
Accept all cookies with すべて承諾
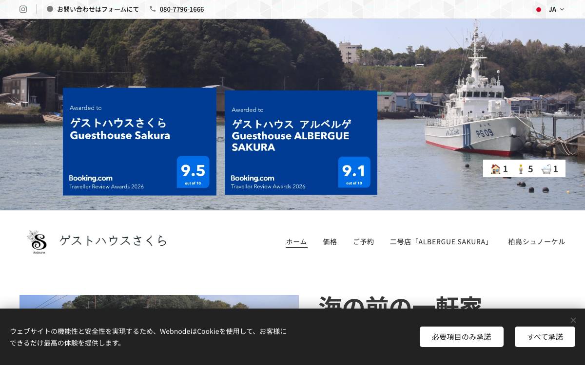pos(545,337)
